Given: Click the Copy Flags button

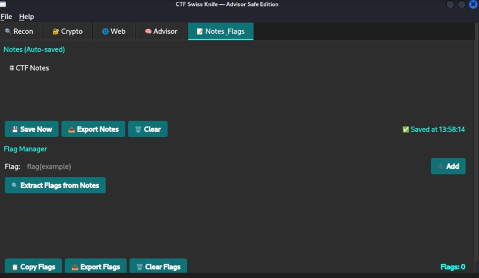Looking at the screenshot, I should [x=33, y=266].
